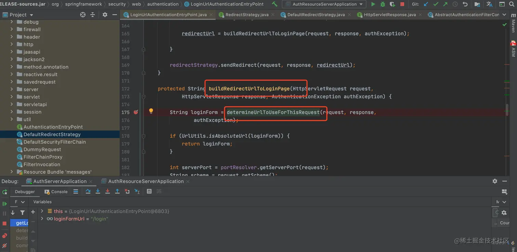The width and height of the screenshot is (517, 252).
Task: Click the Translate icon in top toolbar
Action: pos(489,4)
